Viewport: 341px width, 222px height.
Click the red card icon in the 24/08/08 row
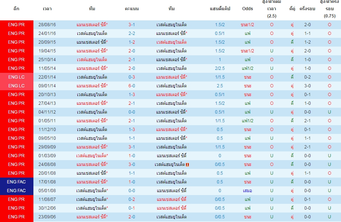(x=187, y=165)
